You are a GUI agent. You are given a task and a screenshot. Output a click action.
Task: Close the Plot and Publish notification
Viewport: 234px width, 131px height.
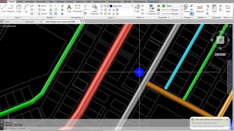(227, 119)
